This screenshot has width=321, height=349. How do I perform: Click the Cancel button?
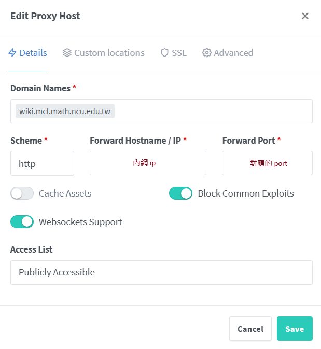(250, 329)
